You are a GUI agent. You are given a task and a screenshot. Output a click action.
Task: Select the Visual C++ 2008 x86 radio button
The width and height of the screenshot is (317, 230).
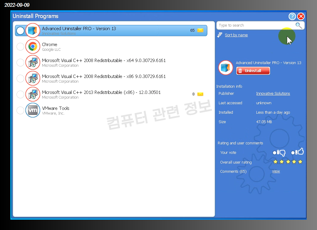[x=20, y=79]
